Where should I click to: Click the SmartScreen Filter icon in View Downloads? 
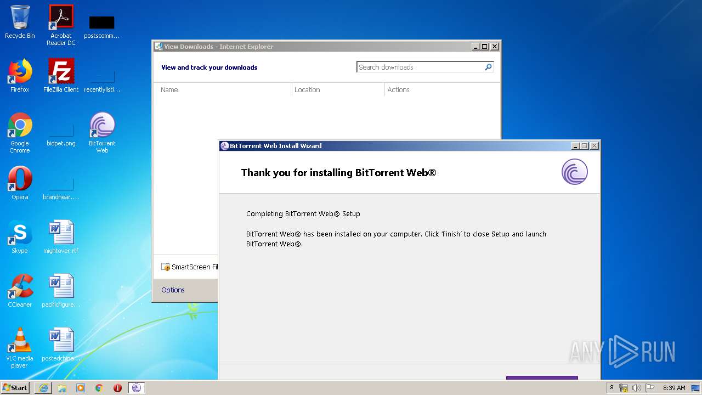click(166, 267)
